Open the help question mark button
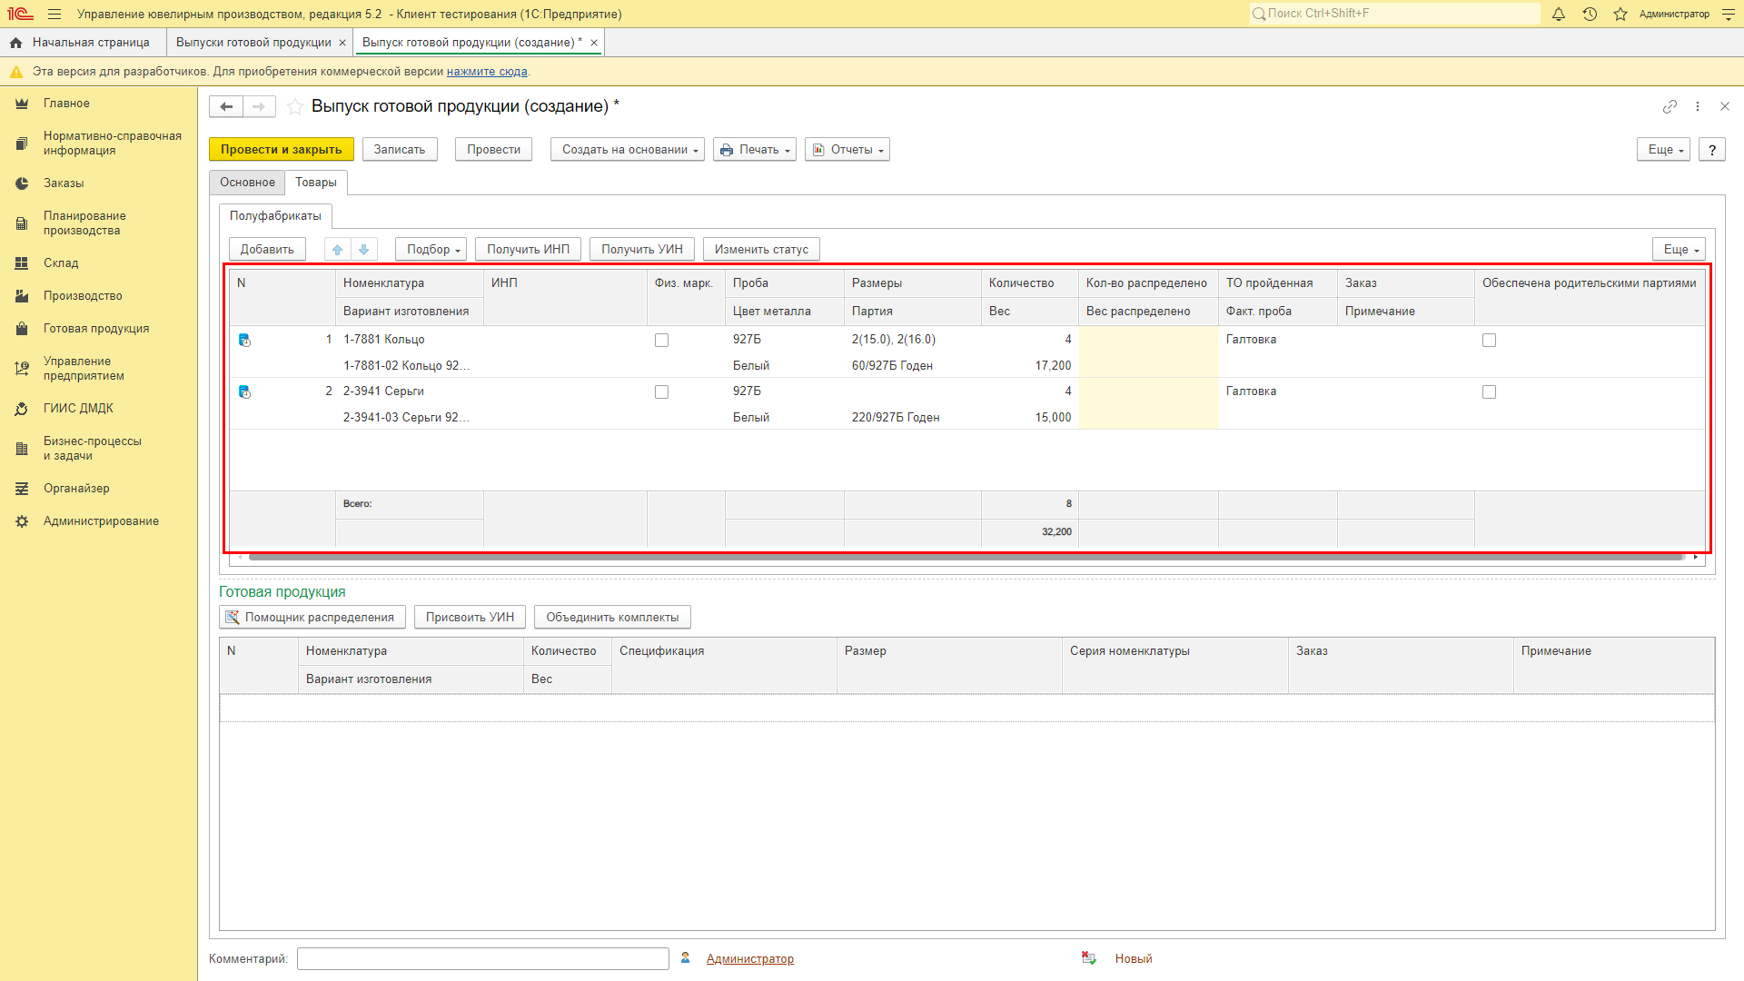The image size is (1744, 981). [1711, 150]
